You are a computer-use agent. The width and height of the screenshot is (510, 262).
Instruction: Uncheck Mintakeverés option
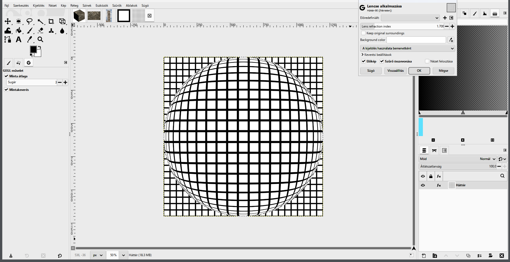(6, 90)
